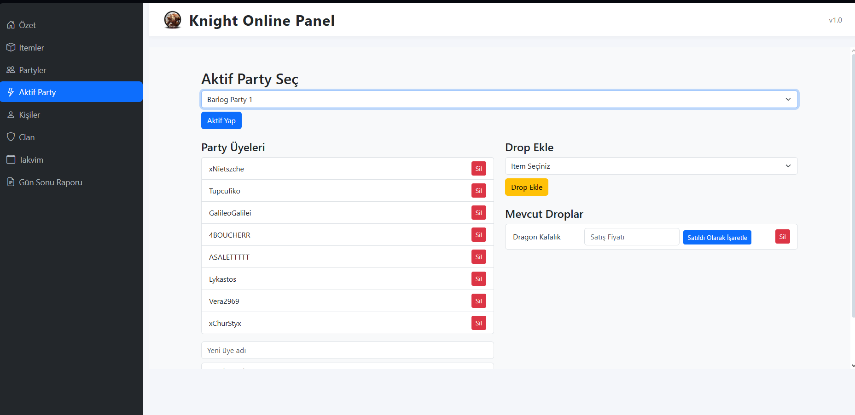Click the Takvim calendar icon
The image size is (855, 415).
point(11,159)
